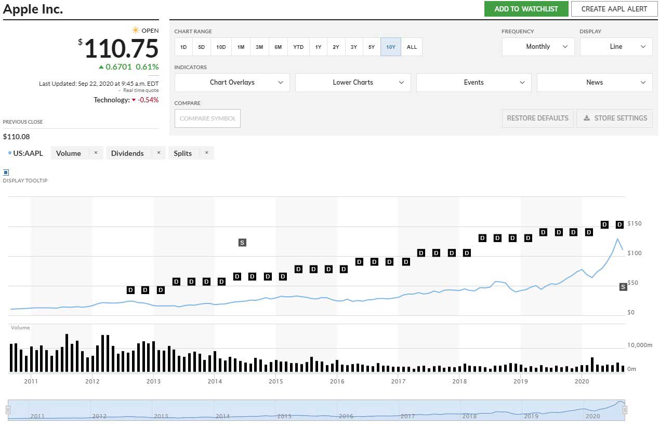The height and width of the screenshot is (425, 659).
Task: Click the right handle of the range navigator
Action: click(x=625, y=410)
